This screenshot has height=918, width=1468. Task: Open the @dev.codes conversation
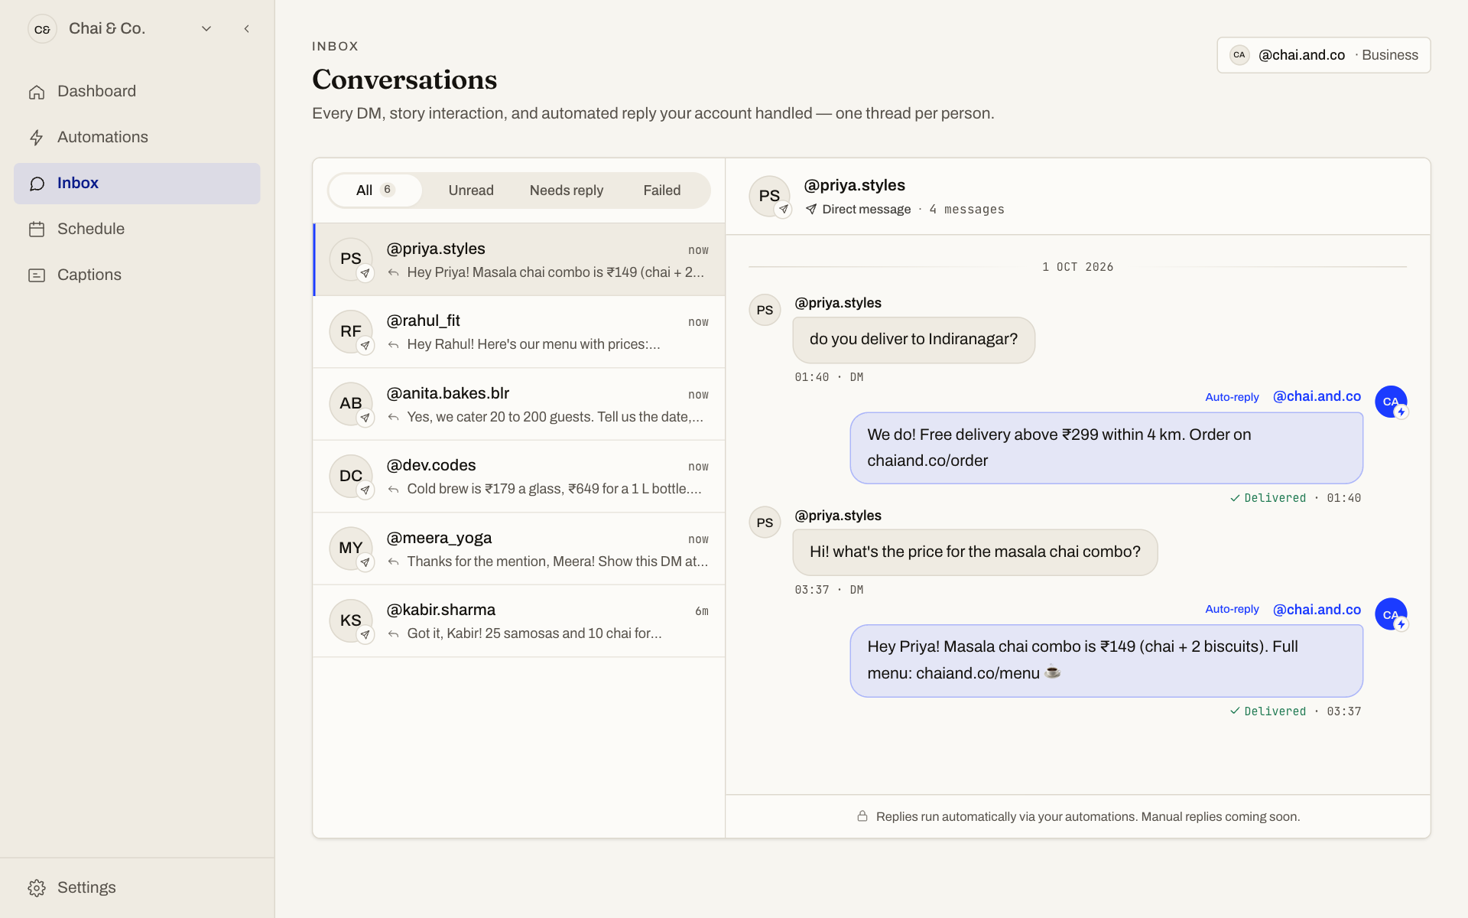tap(519, 477)
